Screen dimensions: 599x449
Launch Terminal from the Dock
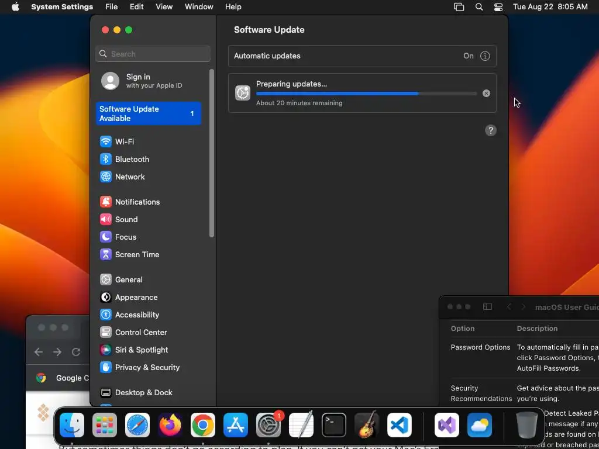coord(334,425)
